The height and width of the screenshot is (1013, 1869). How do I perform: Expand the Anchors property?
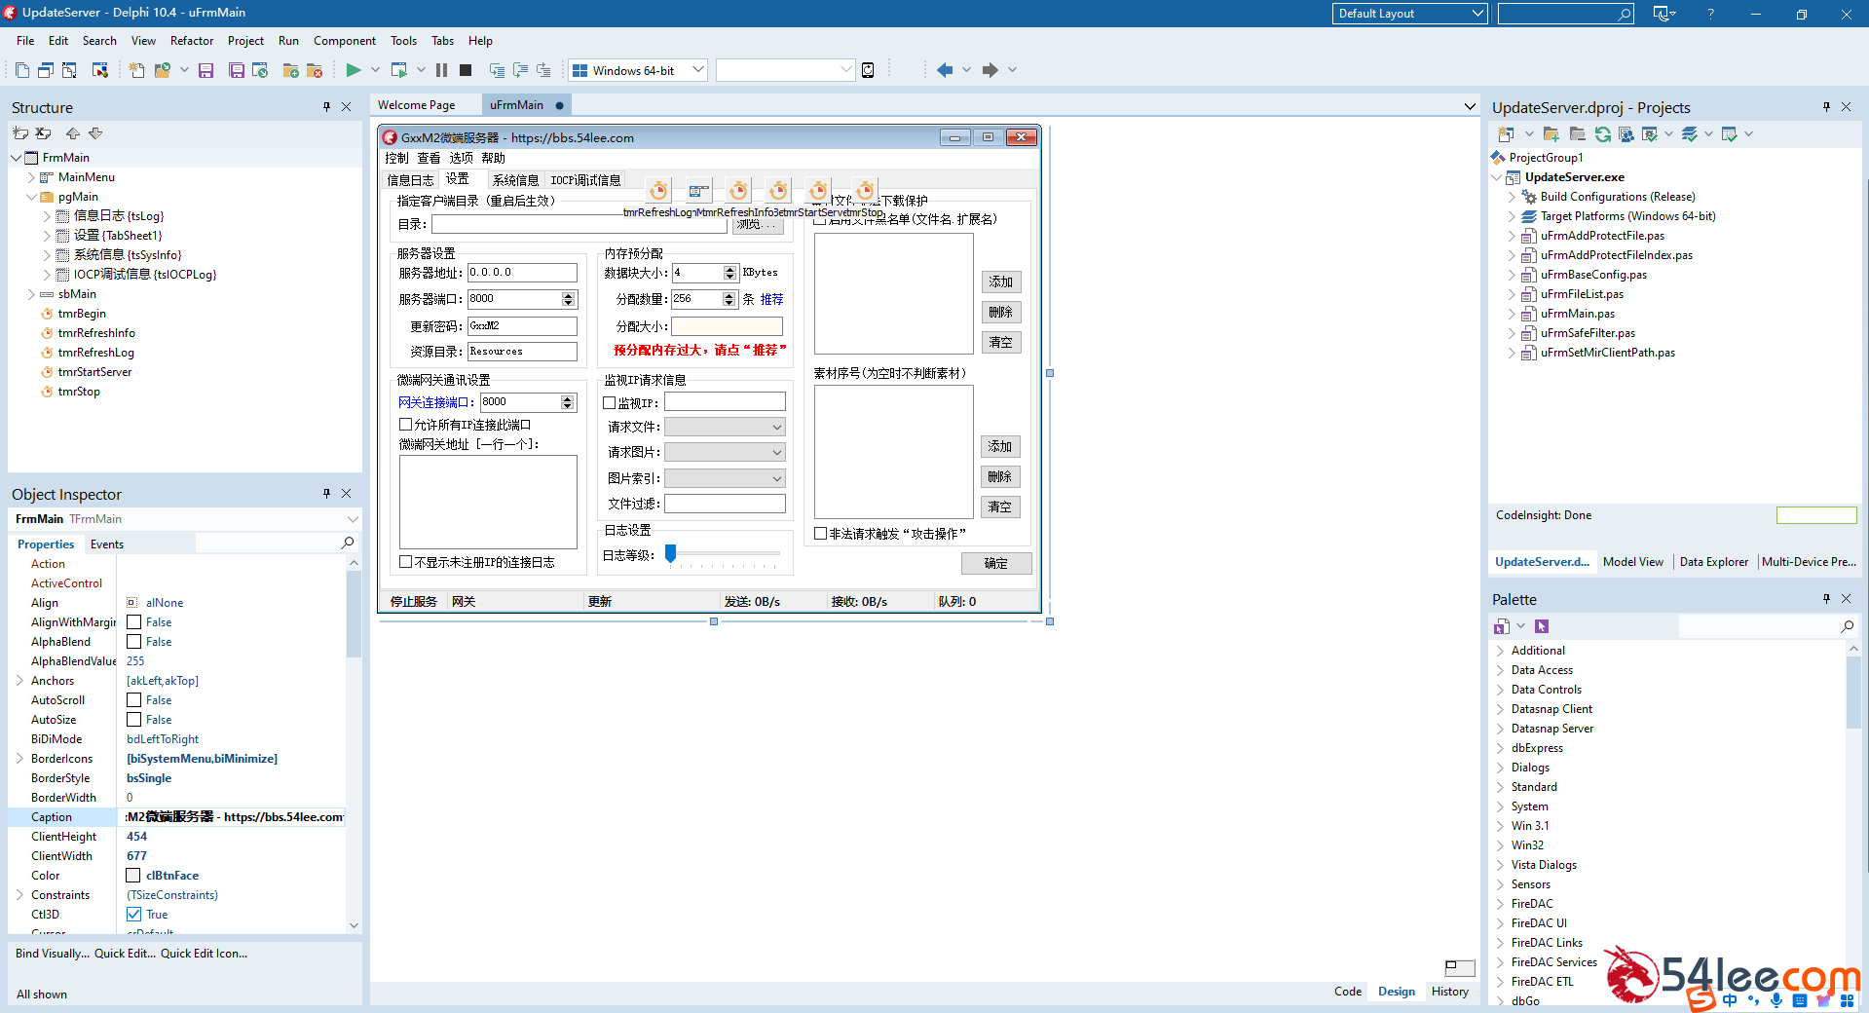tap(19, 681)
